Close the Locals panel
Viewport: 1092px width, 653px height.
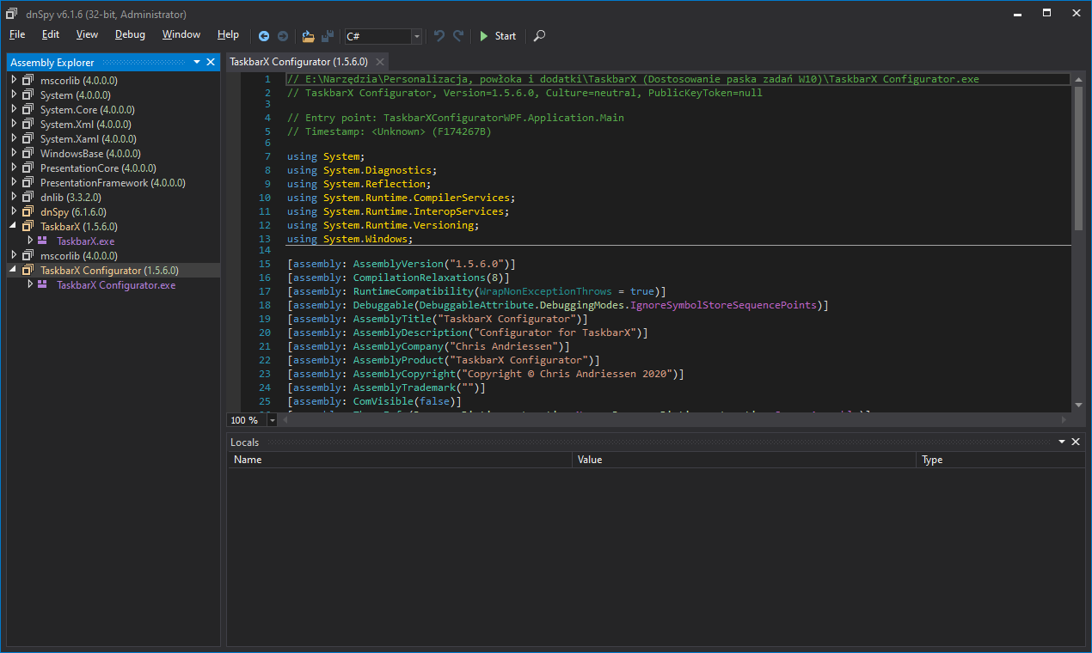1075,442
